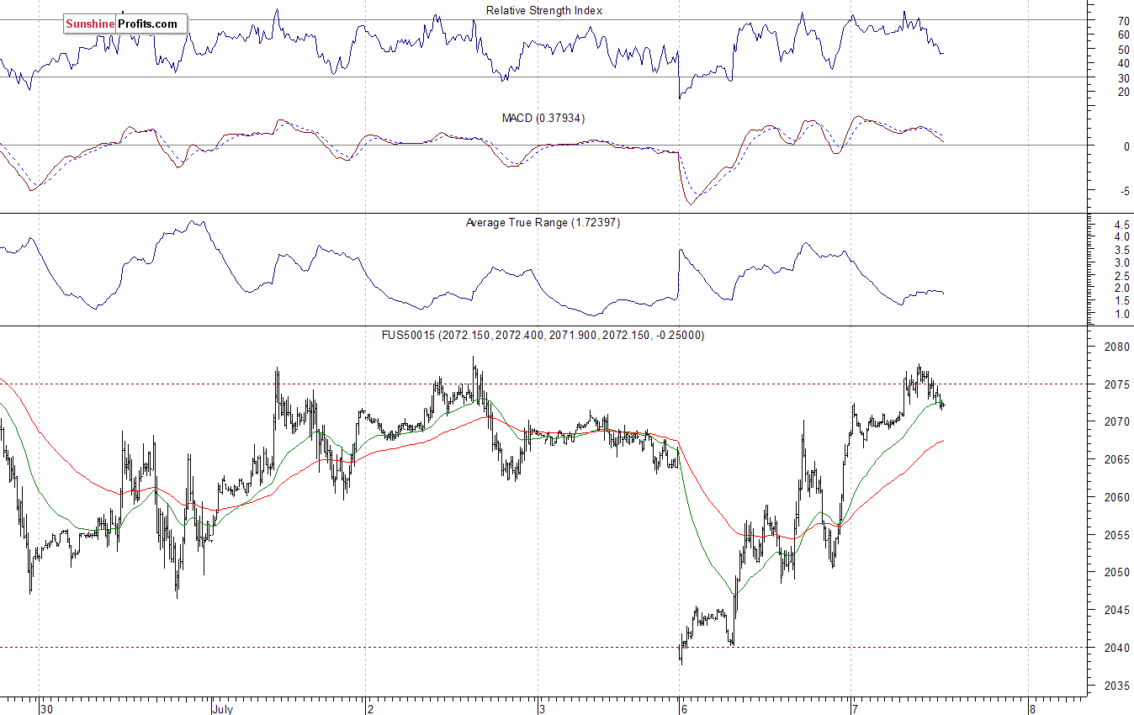Click the 3 date axis label
Image resolution: width=1134 pixels, height=715 pixels.
[543, 708]
